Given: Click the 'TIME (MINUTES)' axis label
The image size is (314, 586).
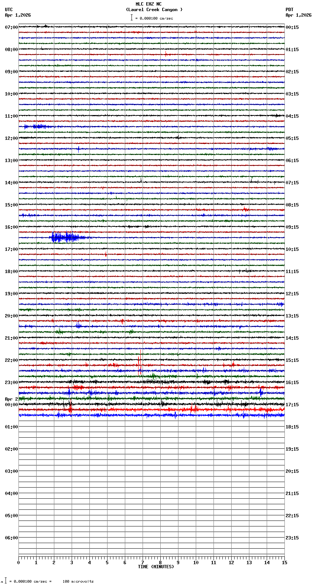Looking at the screenshot, I should tap(156, 567).
